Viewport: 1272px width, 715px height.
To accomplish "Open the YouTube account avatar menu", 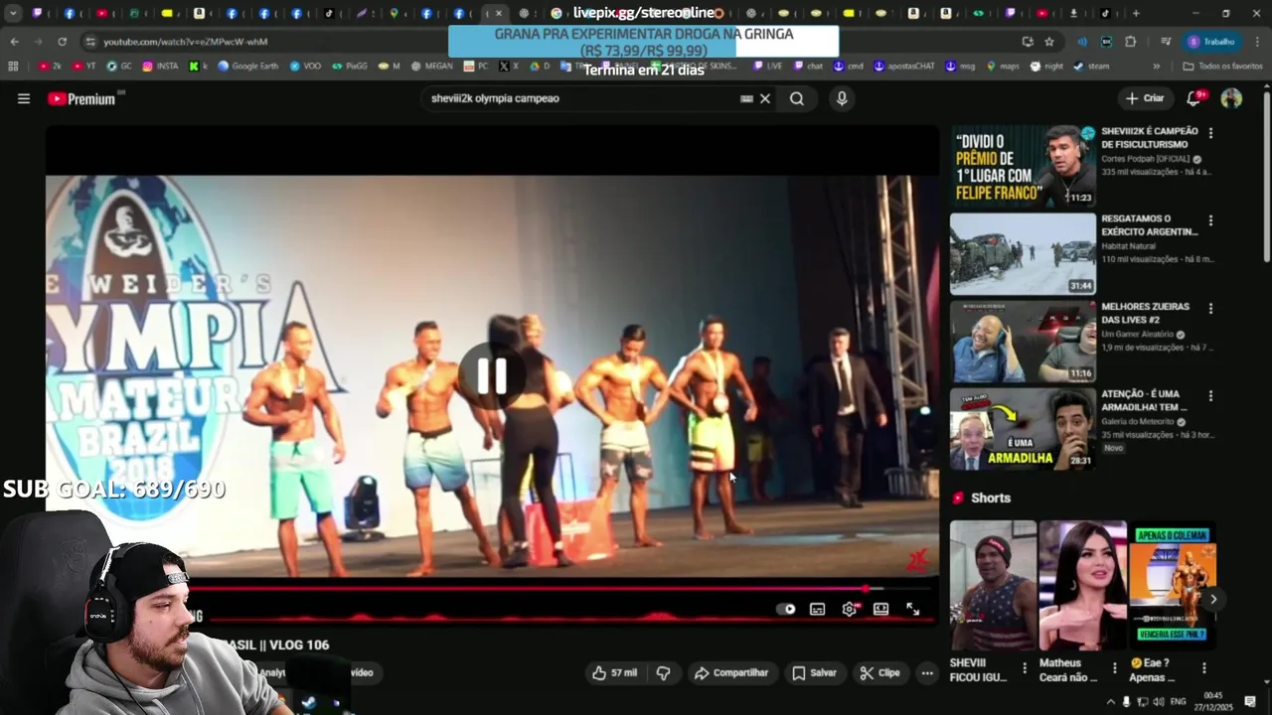I will coord(1231,98).
